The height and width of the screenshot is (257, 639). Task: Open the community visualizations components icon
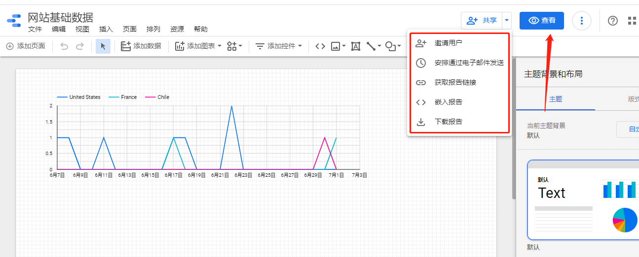234,46
